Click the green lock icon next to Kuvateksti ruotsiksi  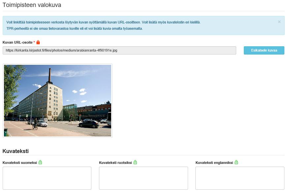point(135,162)
